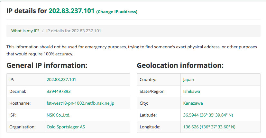Click the ISP NSK Co.,Ltd. link
This screenshot has height=138, width=266.
point(58,115)
